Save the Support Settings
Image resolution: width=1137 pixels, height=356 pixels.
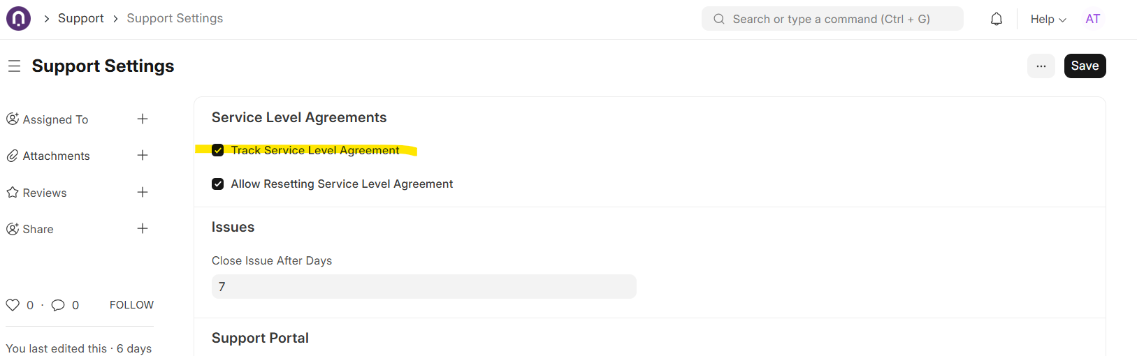point(1085,66)
